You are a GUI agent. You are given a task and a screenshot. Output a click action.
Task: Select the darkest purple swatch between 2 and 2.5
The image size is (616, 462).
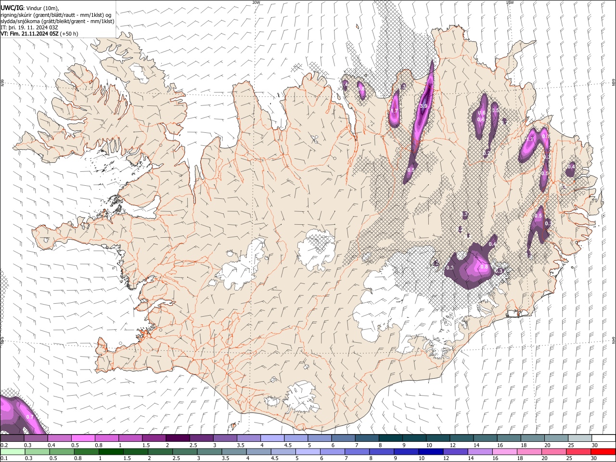click(178, 438)
